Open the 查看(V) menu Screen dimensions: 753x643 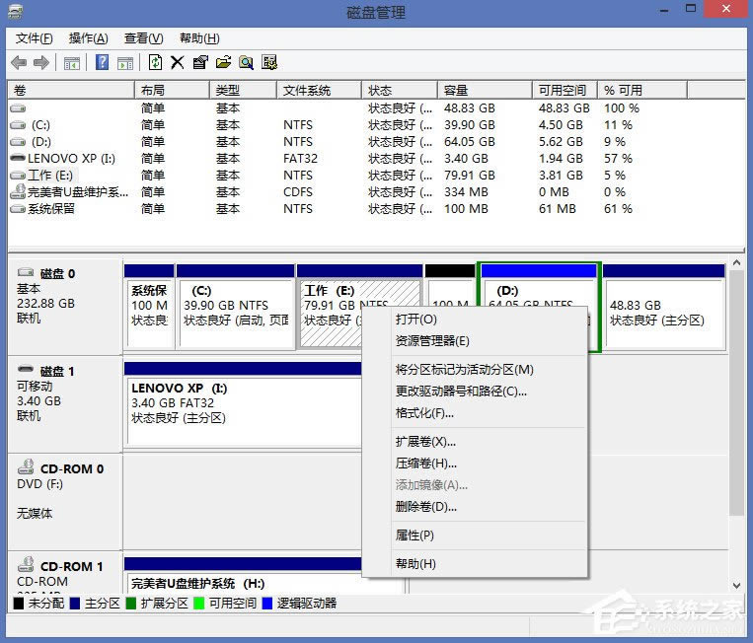click(x=143, y=38)
